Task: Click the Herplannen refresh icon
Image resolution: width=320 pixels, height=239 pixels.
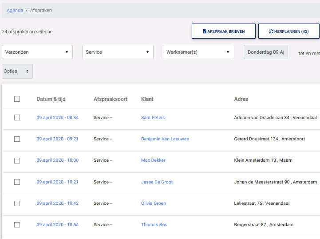Action: coord(271,32)
